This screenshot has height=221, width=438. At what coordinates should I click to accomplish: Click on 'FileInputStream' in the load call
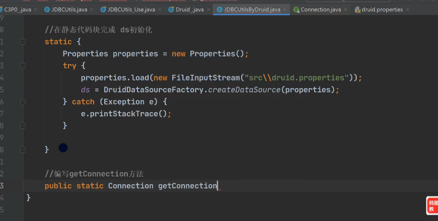[x=205, y=78]
